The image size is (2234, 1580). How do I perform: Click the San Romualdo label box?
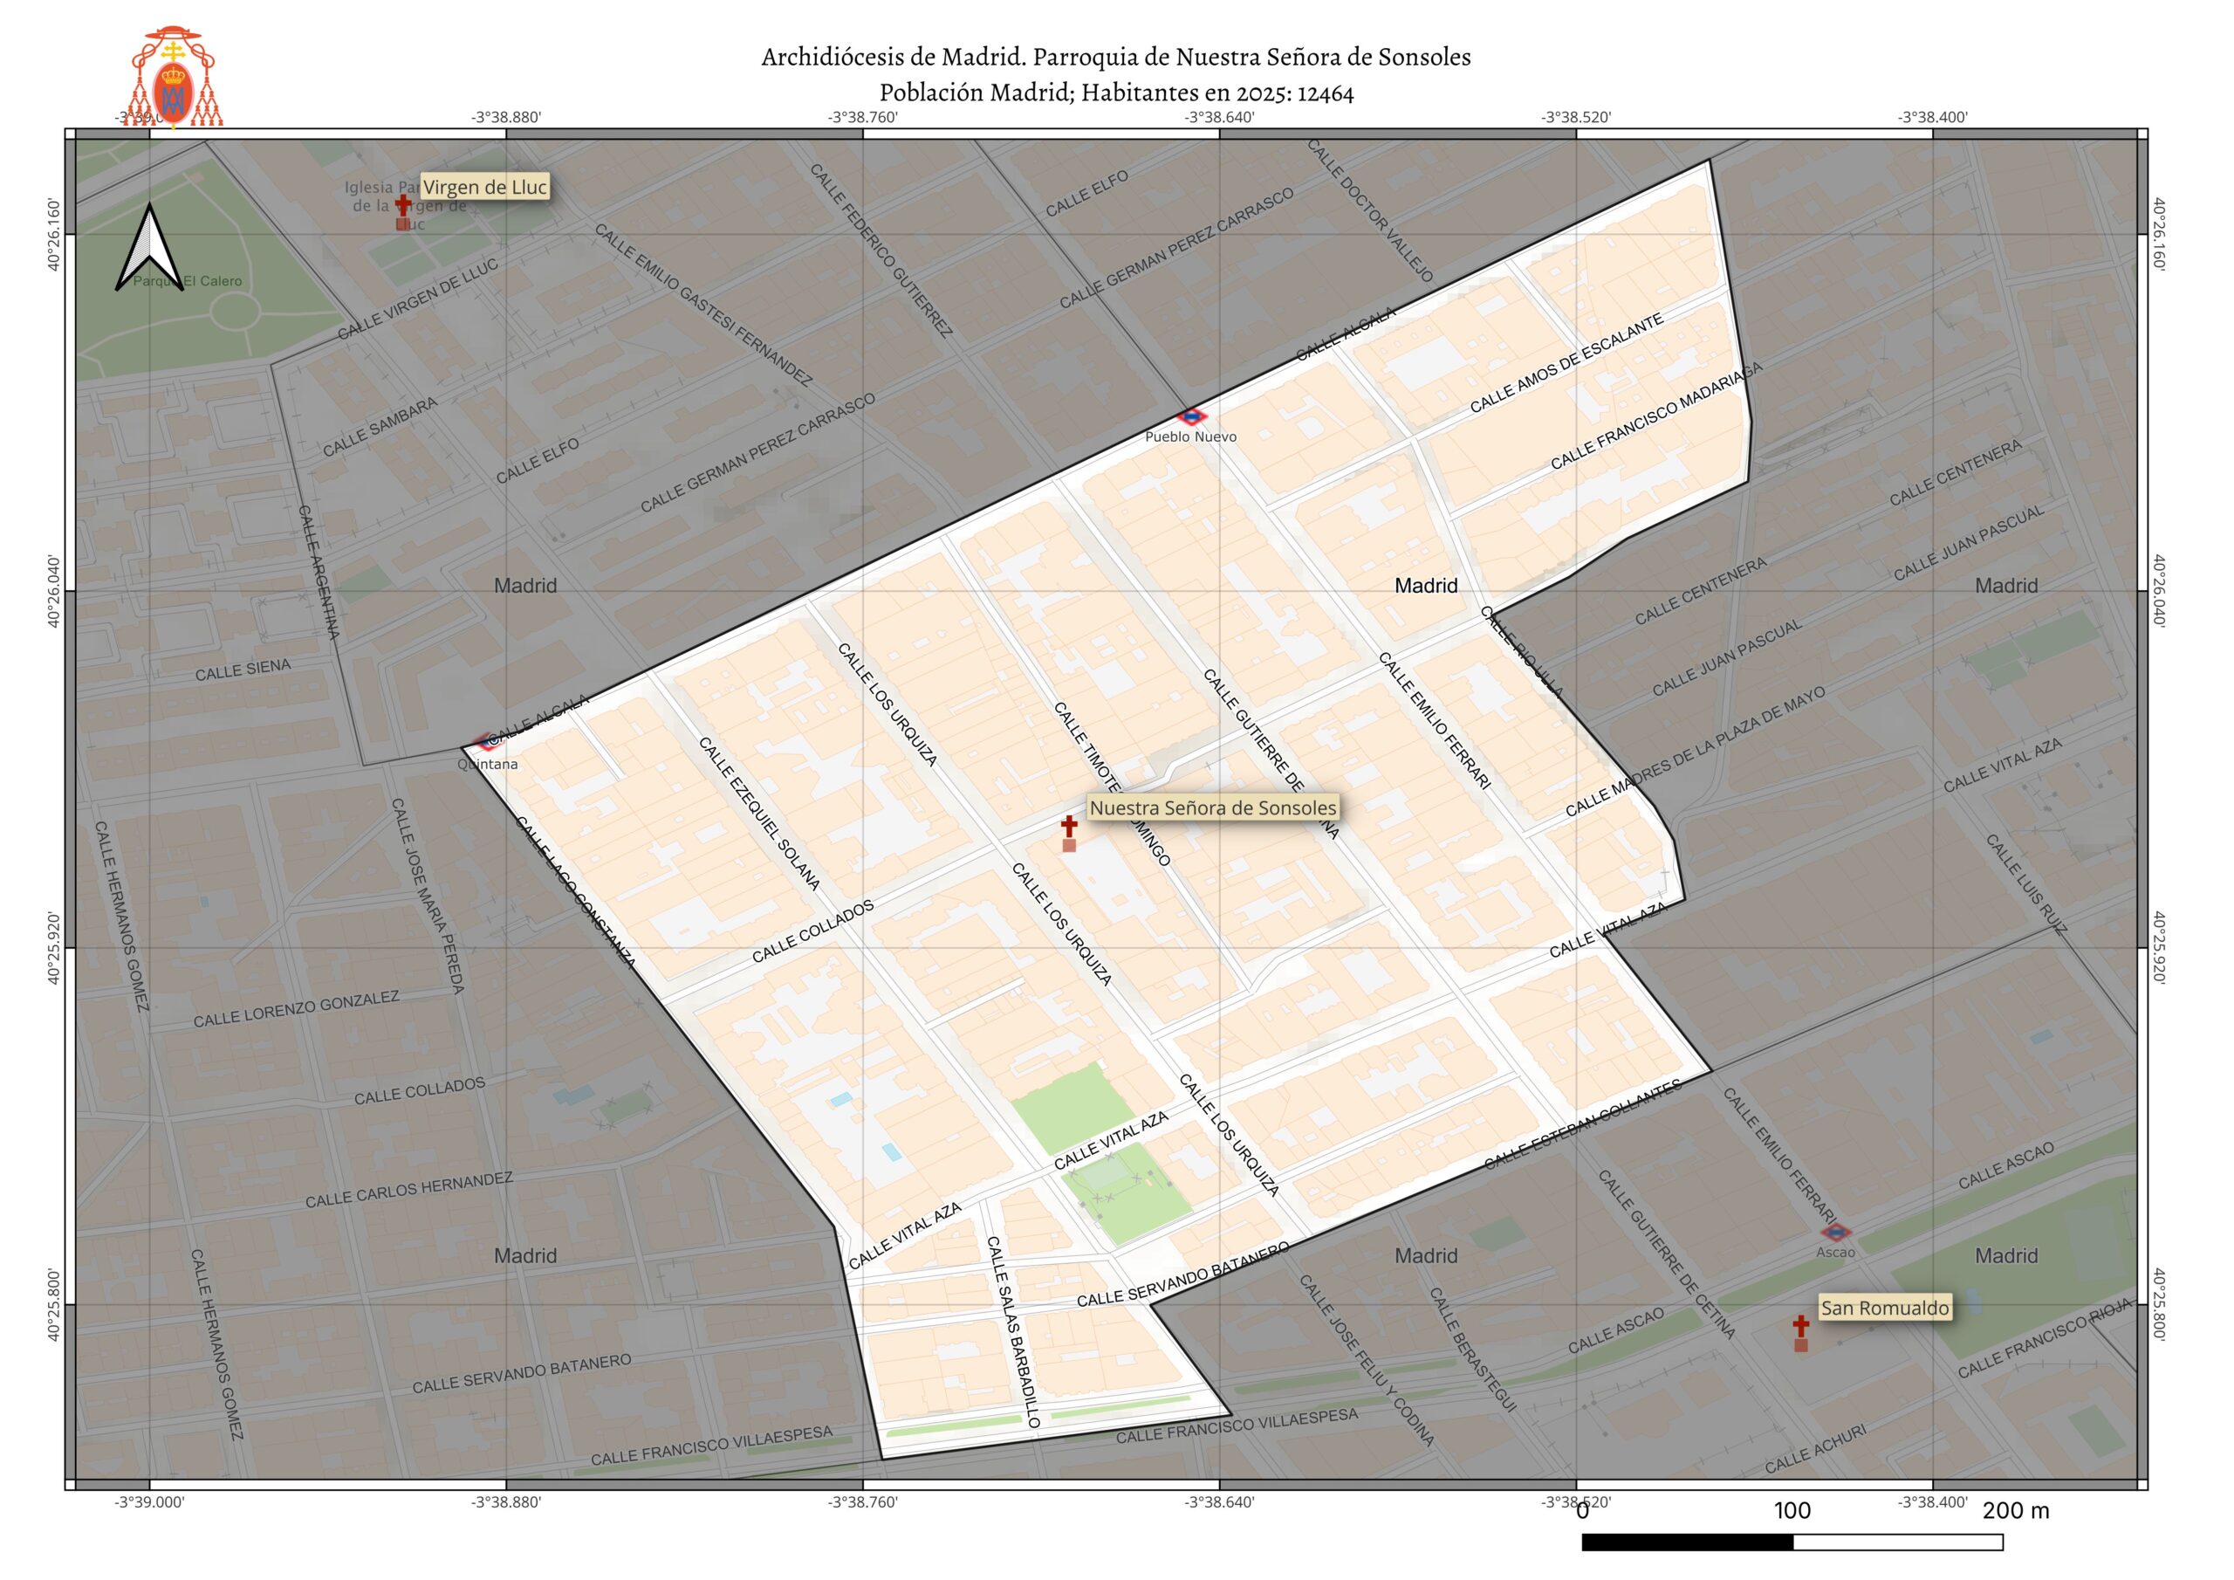[1885, 1309]
